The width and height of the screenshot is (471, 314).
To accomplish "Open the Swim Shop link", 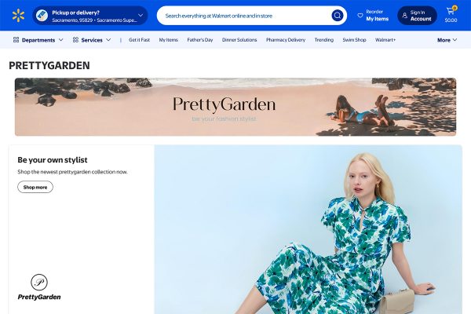I will click(355, 40).
